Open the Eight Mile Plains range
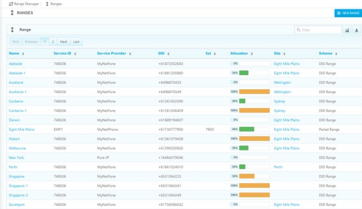 coord(21,129)
